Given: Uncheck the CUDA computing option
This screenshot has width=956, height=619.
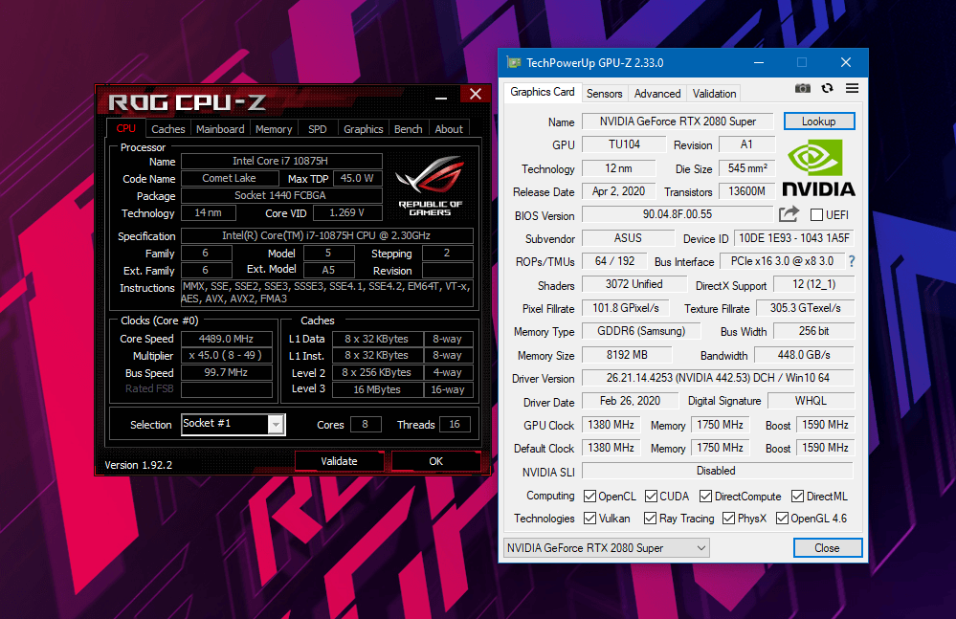Looking at the screenshot, I should point(650,496).
